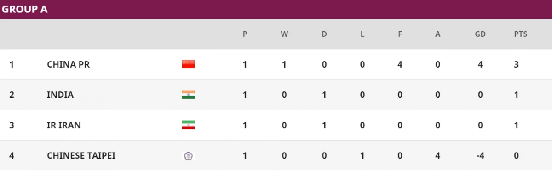Click China PR's points value 3
Viewport: 552px width, 170px height.
click(517, 64)
